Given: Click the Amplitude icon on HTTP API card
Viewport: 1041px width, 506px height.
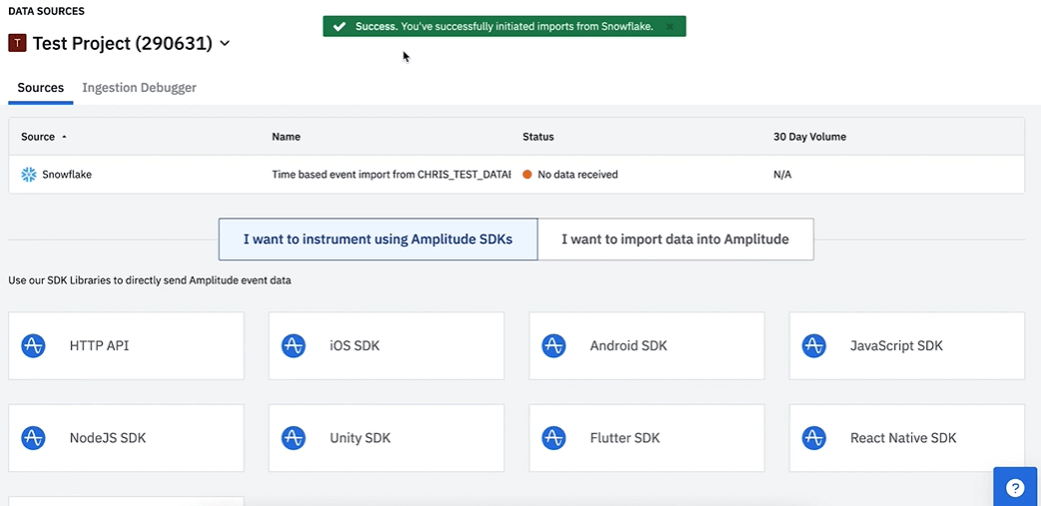Looking at the screenshot, I should [x=33, y=346].
